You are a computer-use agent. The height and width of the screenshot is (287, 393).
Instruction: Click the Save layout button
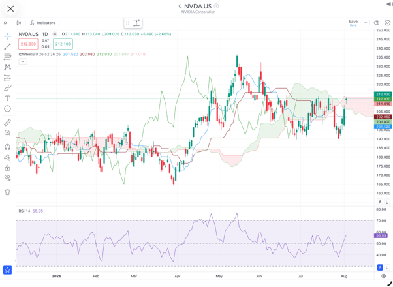click(x=353, y=23)
